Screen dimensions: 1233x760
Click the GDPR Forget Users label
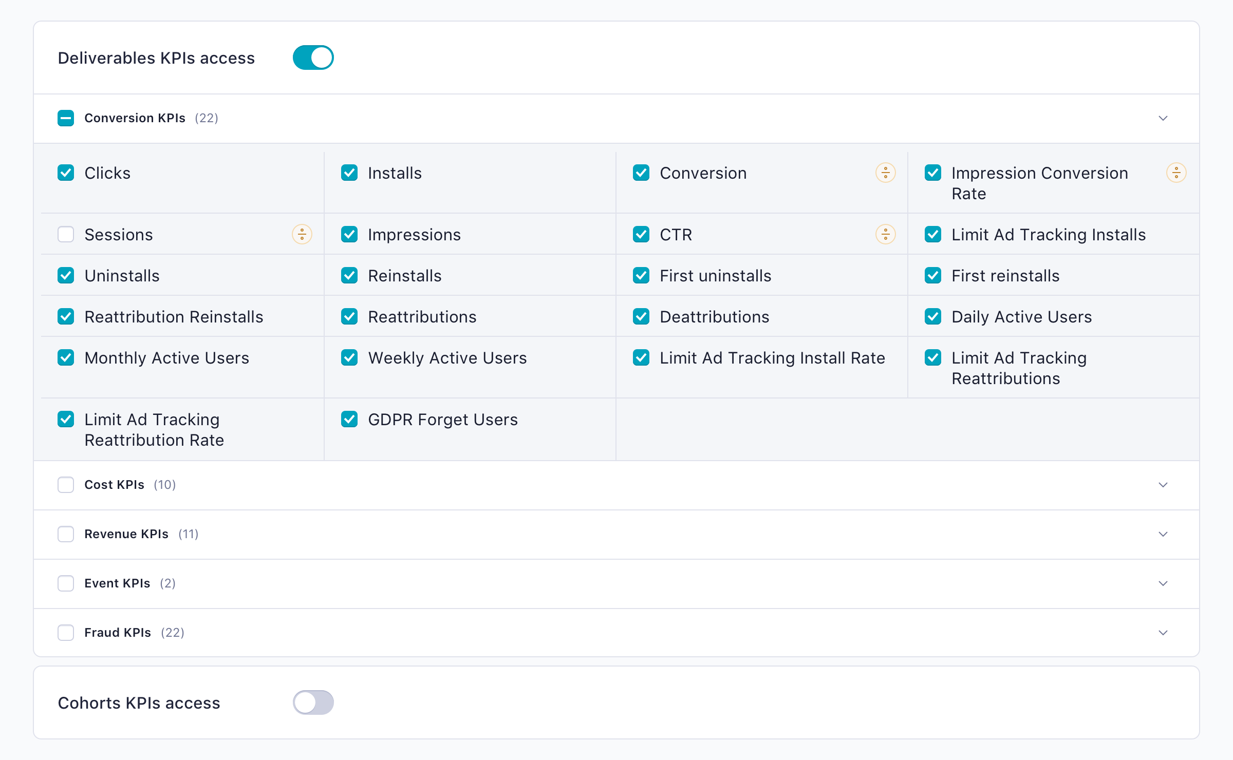click(443, 420)
